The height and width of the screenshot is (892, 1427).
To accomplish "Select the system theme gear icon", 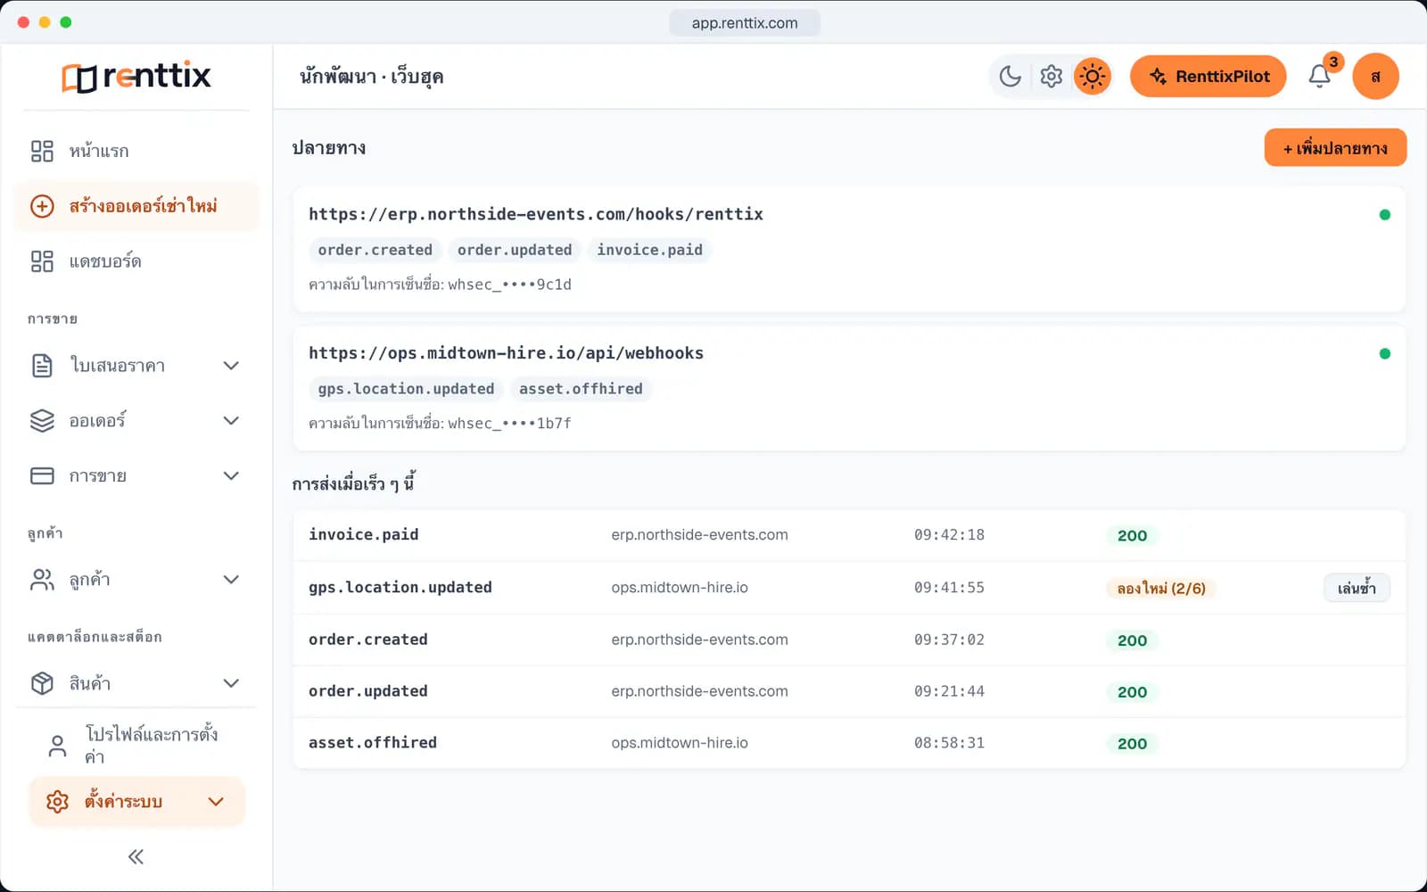I will [1052, 77].
